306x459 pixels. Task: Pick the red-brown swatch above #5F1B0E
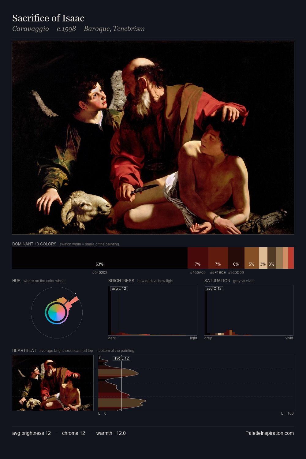coord(218,258)
